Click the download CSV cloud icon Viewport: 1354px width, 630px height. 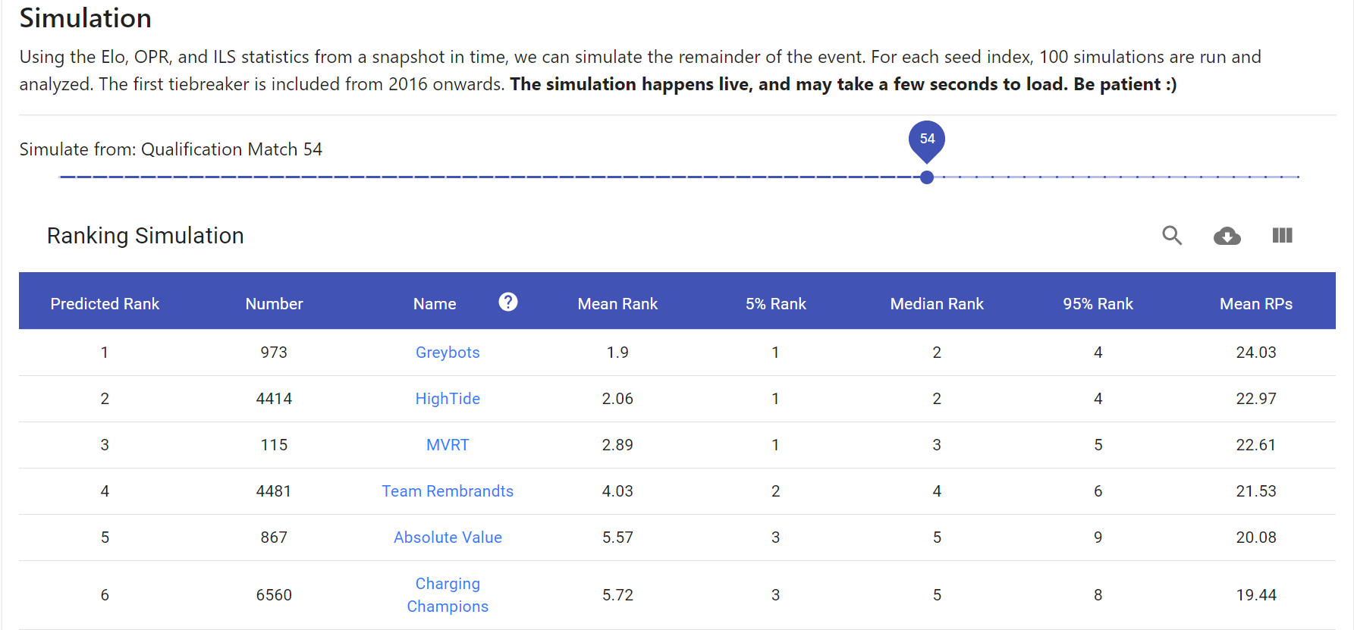[1227, 236]
